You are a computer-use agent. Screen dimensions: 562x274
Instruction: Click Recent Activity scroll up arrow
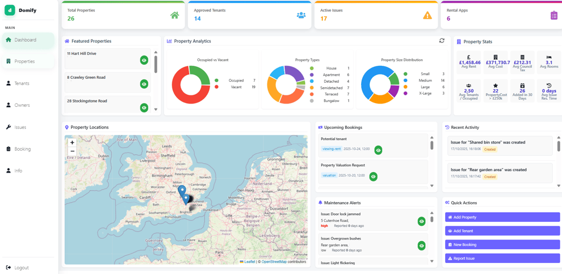coord(558,138)
